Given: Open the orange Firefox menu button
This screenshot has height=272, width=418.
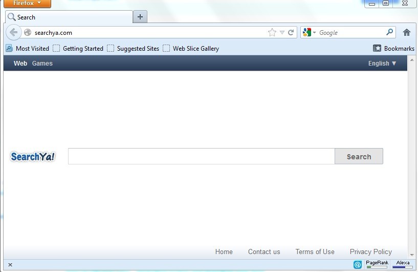Looking at the screenshot, I should pos(27,4).
